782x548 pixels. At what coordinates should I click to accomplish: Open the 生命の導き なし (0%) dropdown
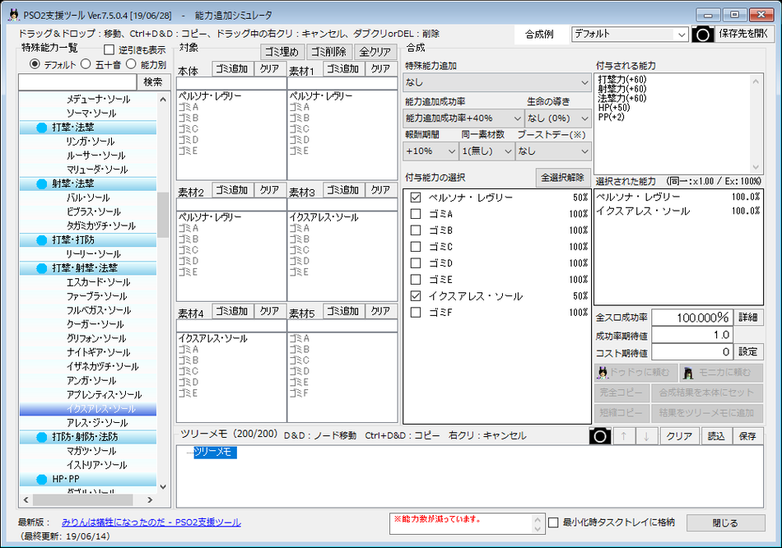click(x=558, y=118)
